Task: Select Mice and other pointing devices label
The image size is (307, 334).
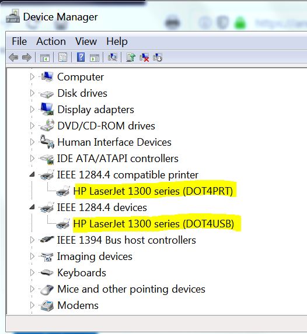Action: pos(131,289)
